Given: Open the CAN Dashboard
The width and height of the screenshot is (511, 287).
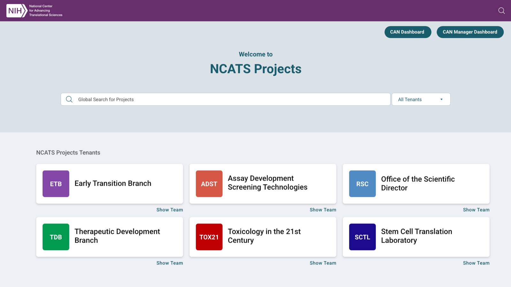Looking at the screenshot, I should 408,32.
